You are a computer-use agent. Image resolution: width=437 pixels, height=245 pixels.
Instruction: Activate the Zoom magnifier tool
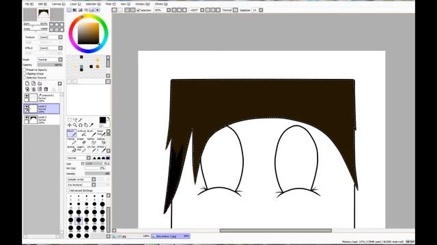[x=74, y=125]
